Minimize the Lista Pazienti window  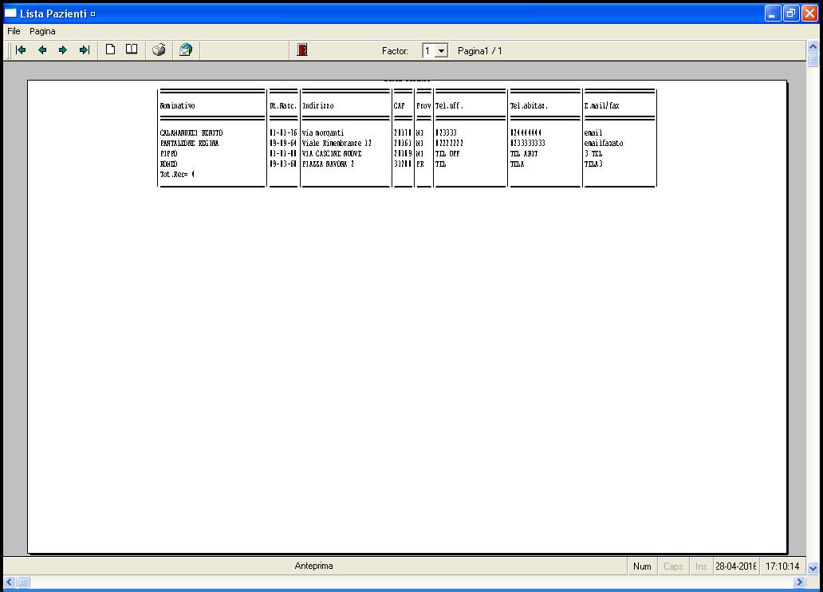click(773, 14)
